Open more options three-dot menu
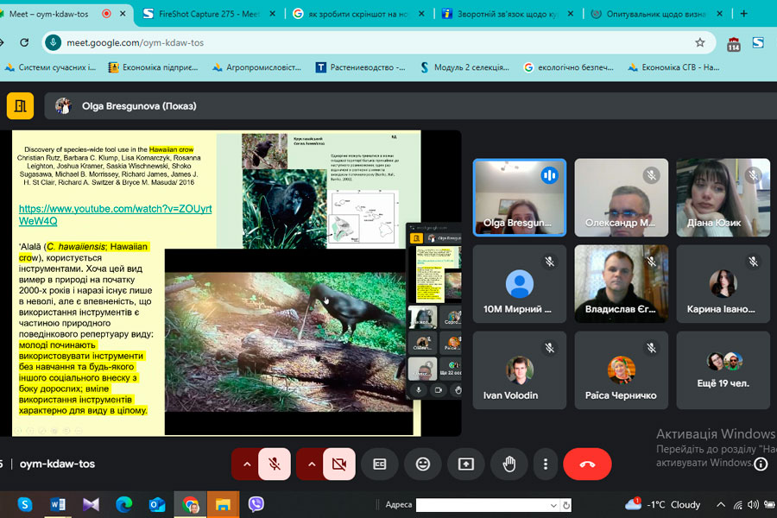This screenshot has width=777, height=518. [546, 464]
